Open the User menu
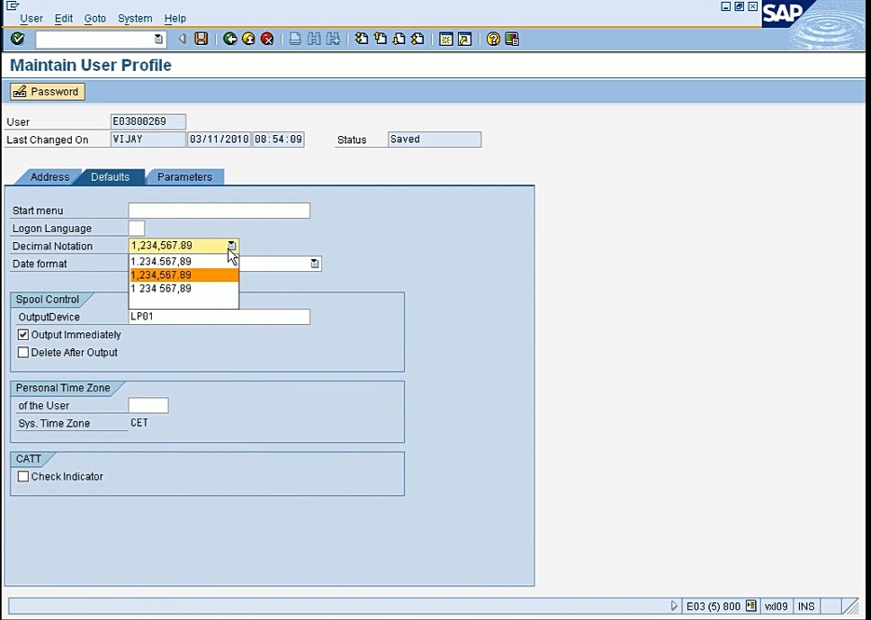The width and height of the screenshot is (871, 620). click(31, 18)
